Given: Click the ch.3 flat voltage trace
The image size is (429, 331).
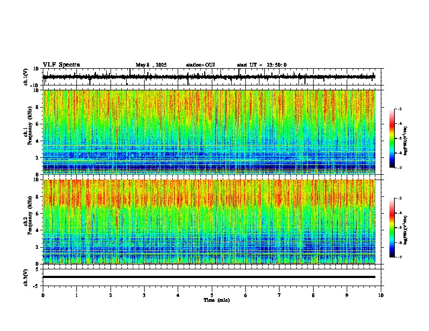Looking at the screenshot, I should point(209,277).
